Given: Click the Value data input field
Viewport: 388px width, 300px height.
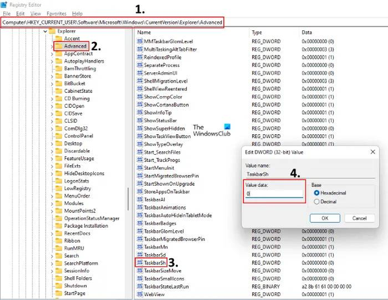Looking at the screenshot, I should click(x=274, y=193).
